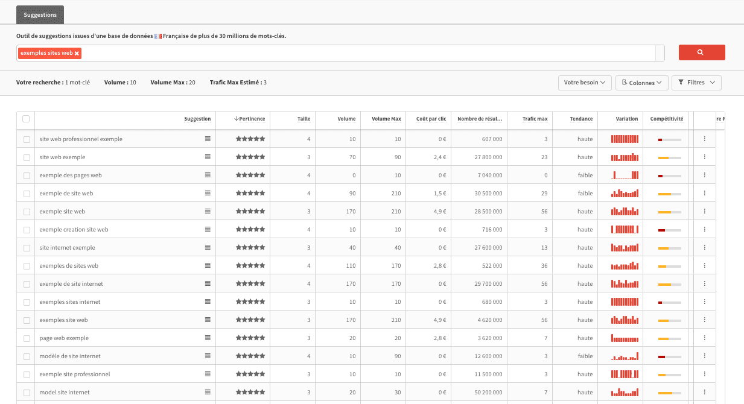Tick the checkbox for "site web exemple"

coord(25,157)
